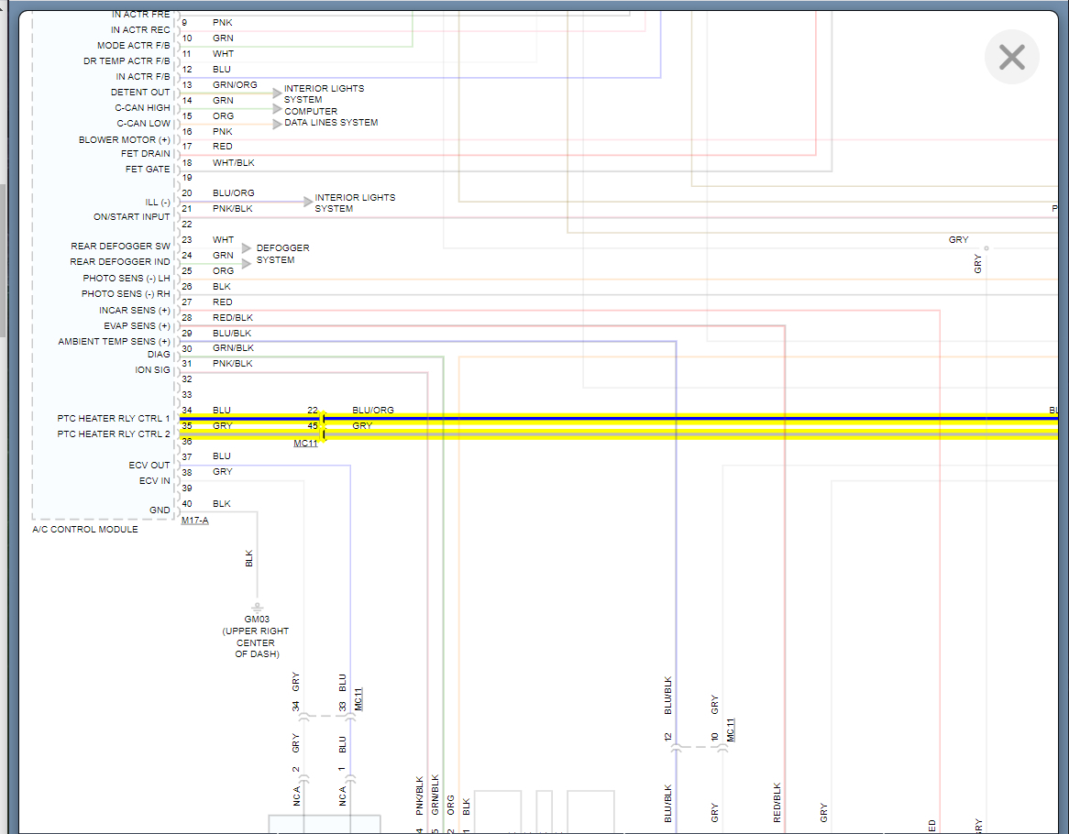The height and width of the screenshot is (834, 1069).
Task: Select the highlighted PTC HEATER RLY CTRL 1 wire
Action: pyautogui.click(x=642, y=418)
